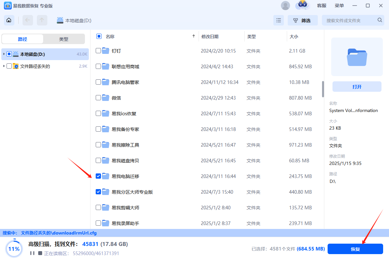Sort by 类型 column header
The image size is (389, 259).
pos(251,37)
